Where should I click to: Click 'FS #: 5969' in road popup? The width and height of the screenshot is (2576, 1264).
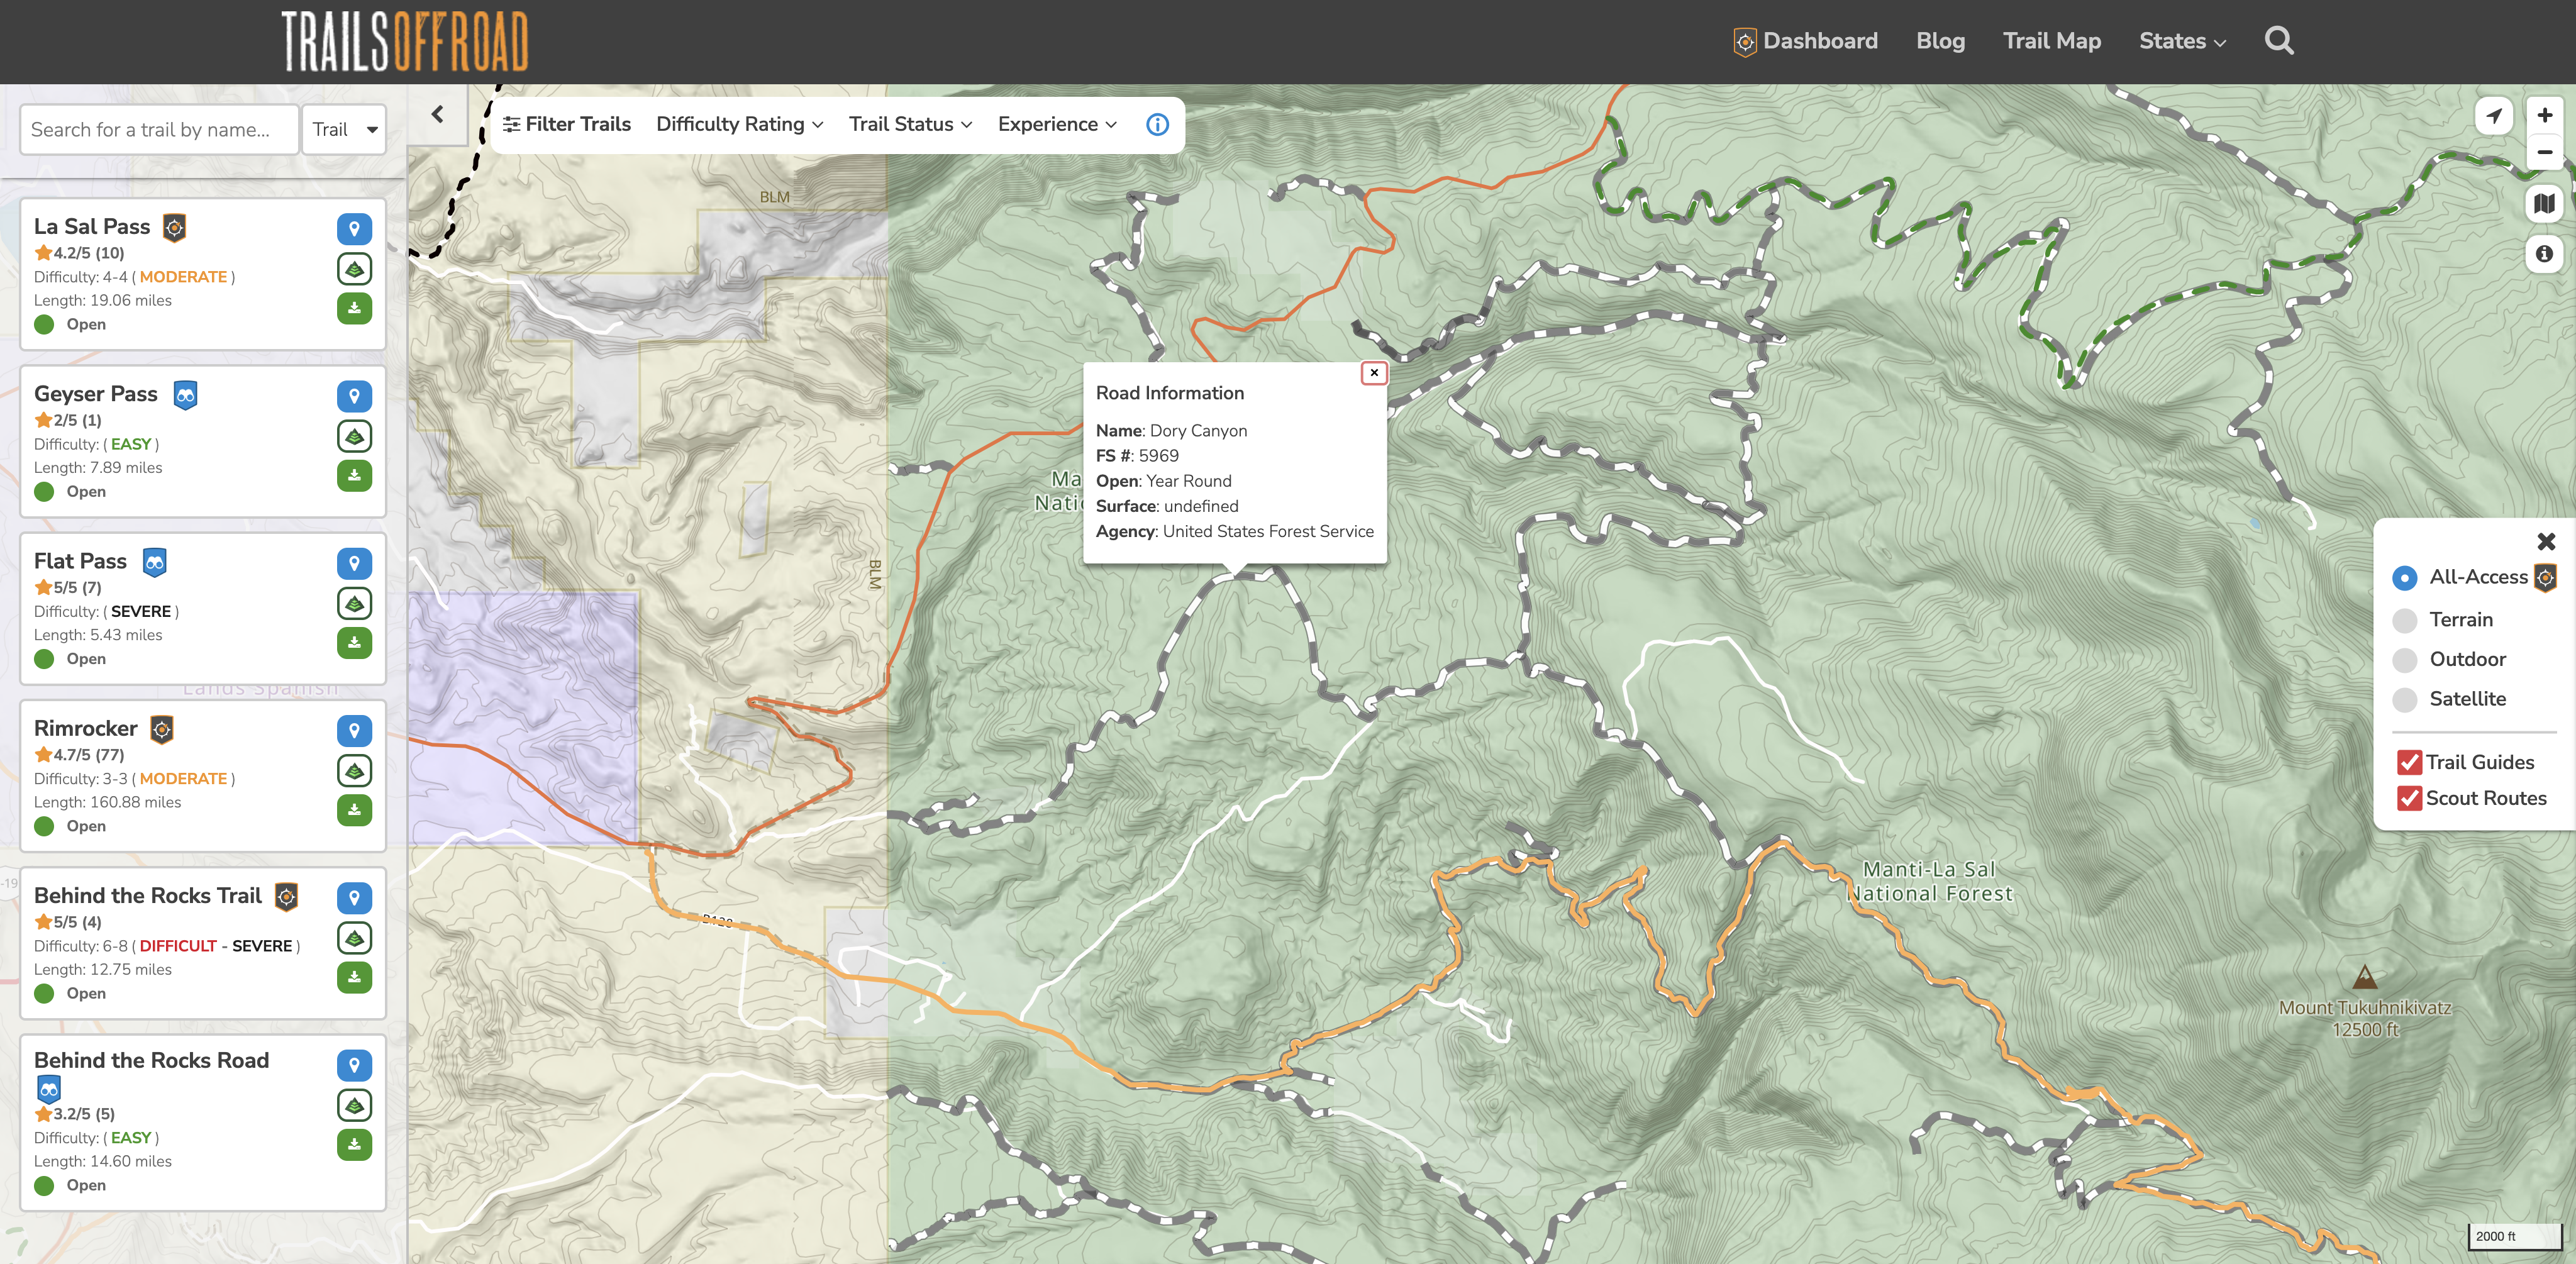point(1137,456)
